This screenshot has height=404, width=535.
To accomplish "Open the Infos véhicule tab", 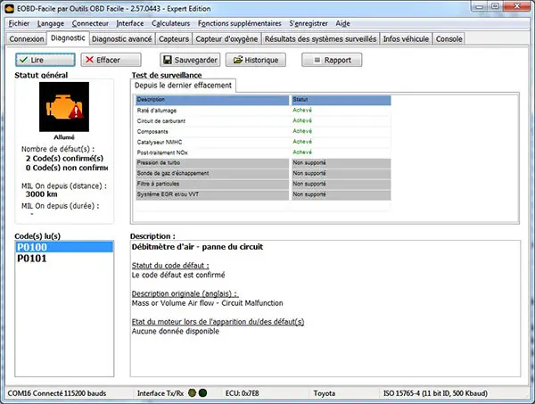I will pos(406,39).
